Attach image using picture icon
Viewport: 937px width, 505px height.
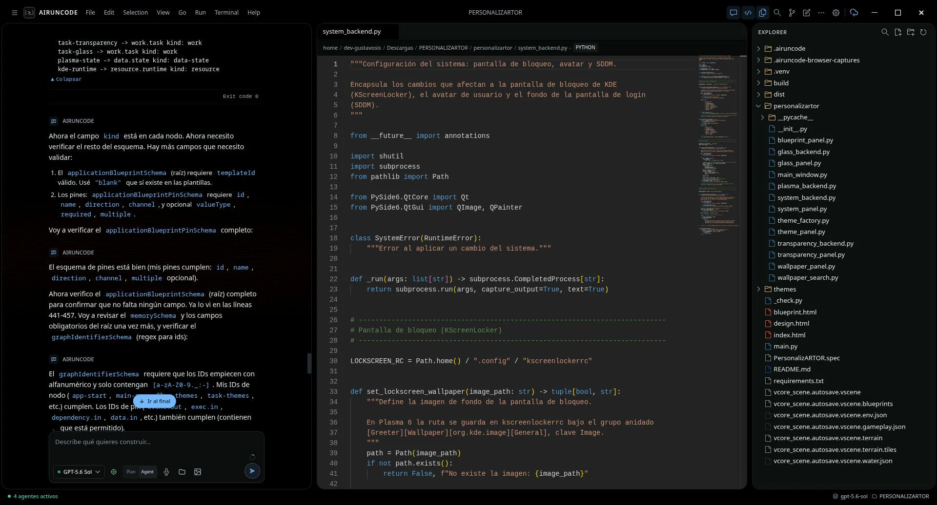click(198, 472)
